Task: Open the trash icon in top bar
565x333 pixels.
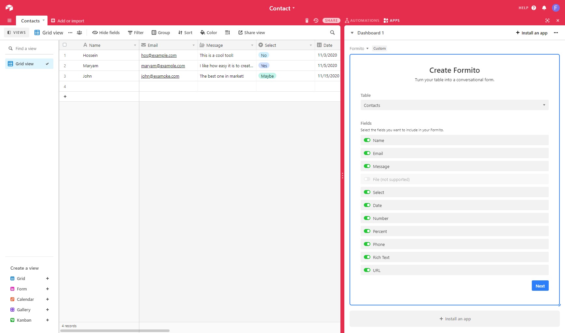Action: [307, 20]
